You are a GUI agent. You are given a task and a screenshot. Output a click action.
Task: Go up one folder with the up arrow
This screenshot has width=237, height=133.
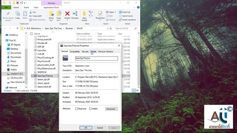[x=17, y=28]
